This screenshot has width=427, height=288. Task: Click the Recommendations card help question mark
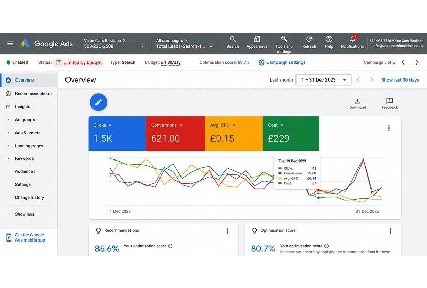tap(171, 246)
